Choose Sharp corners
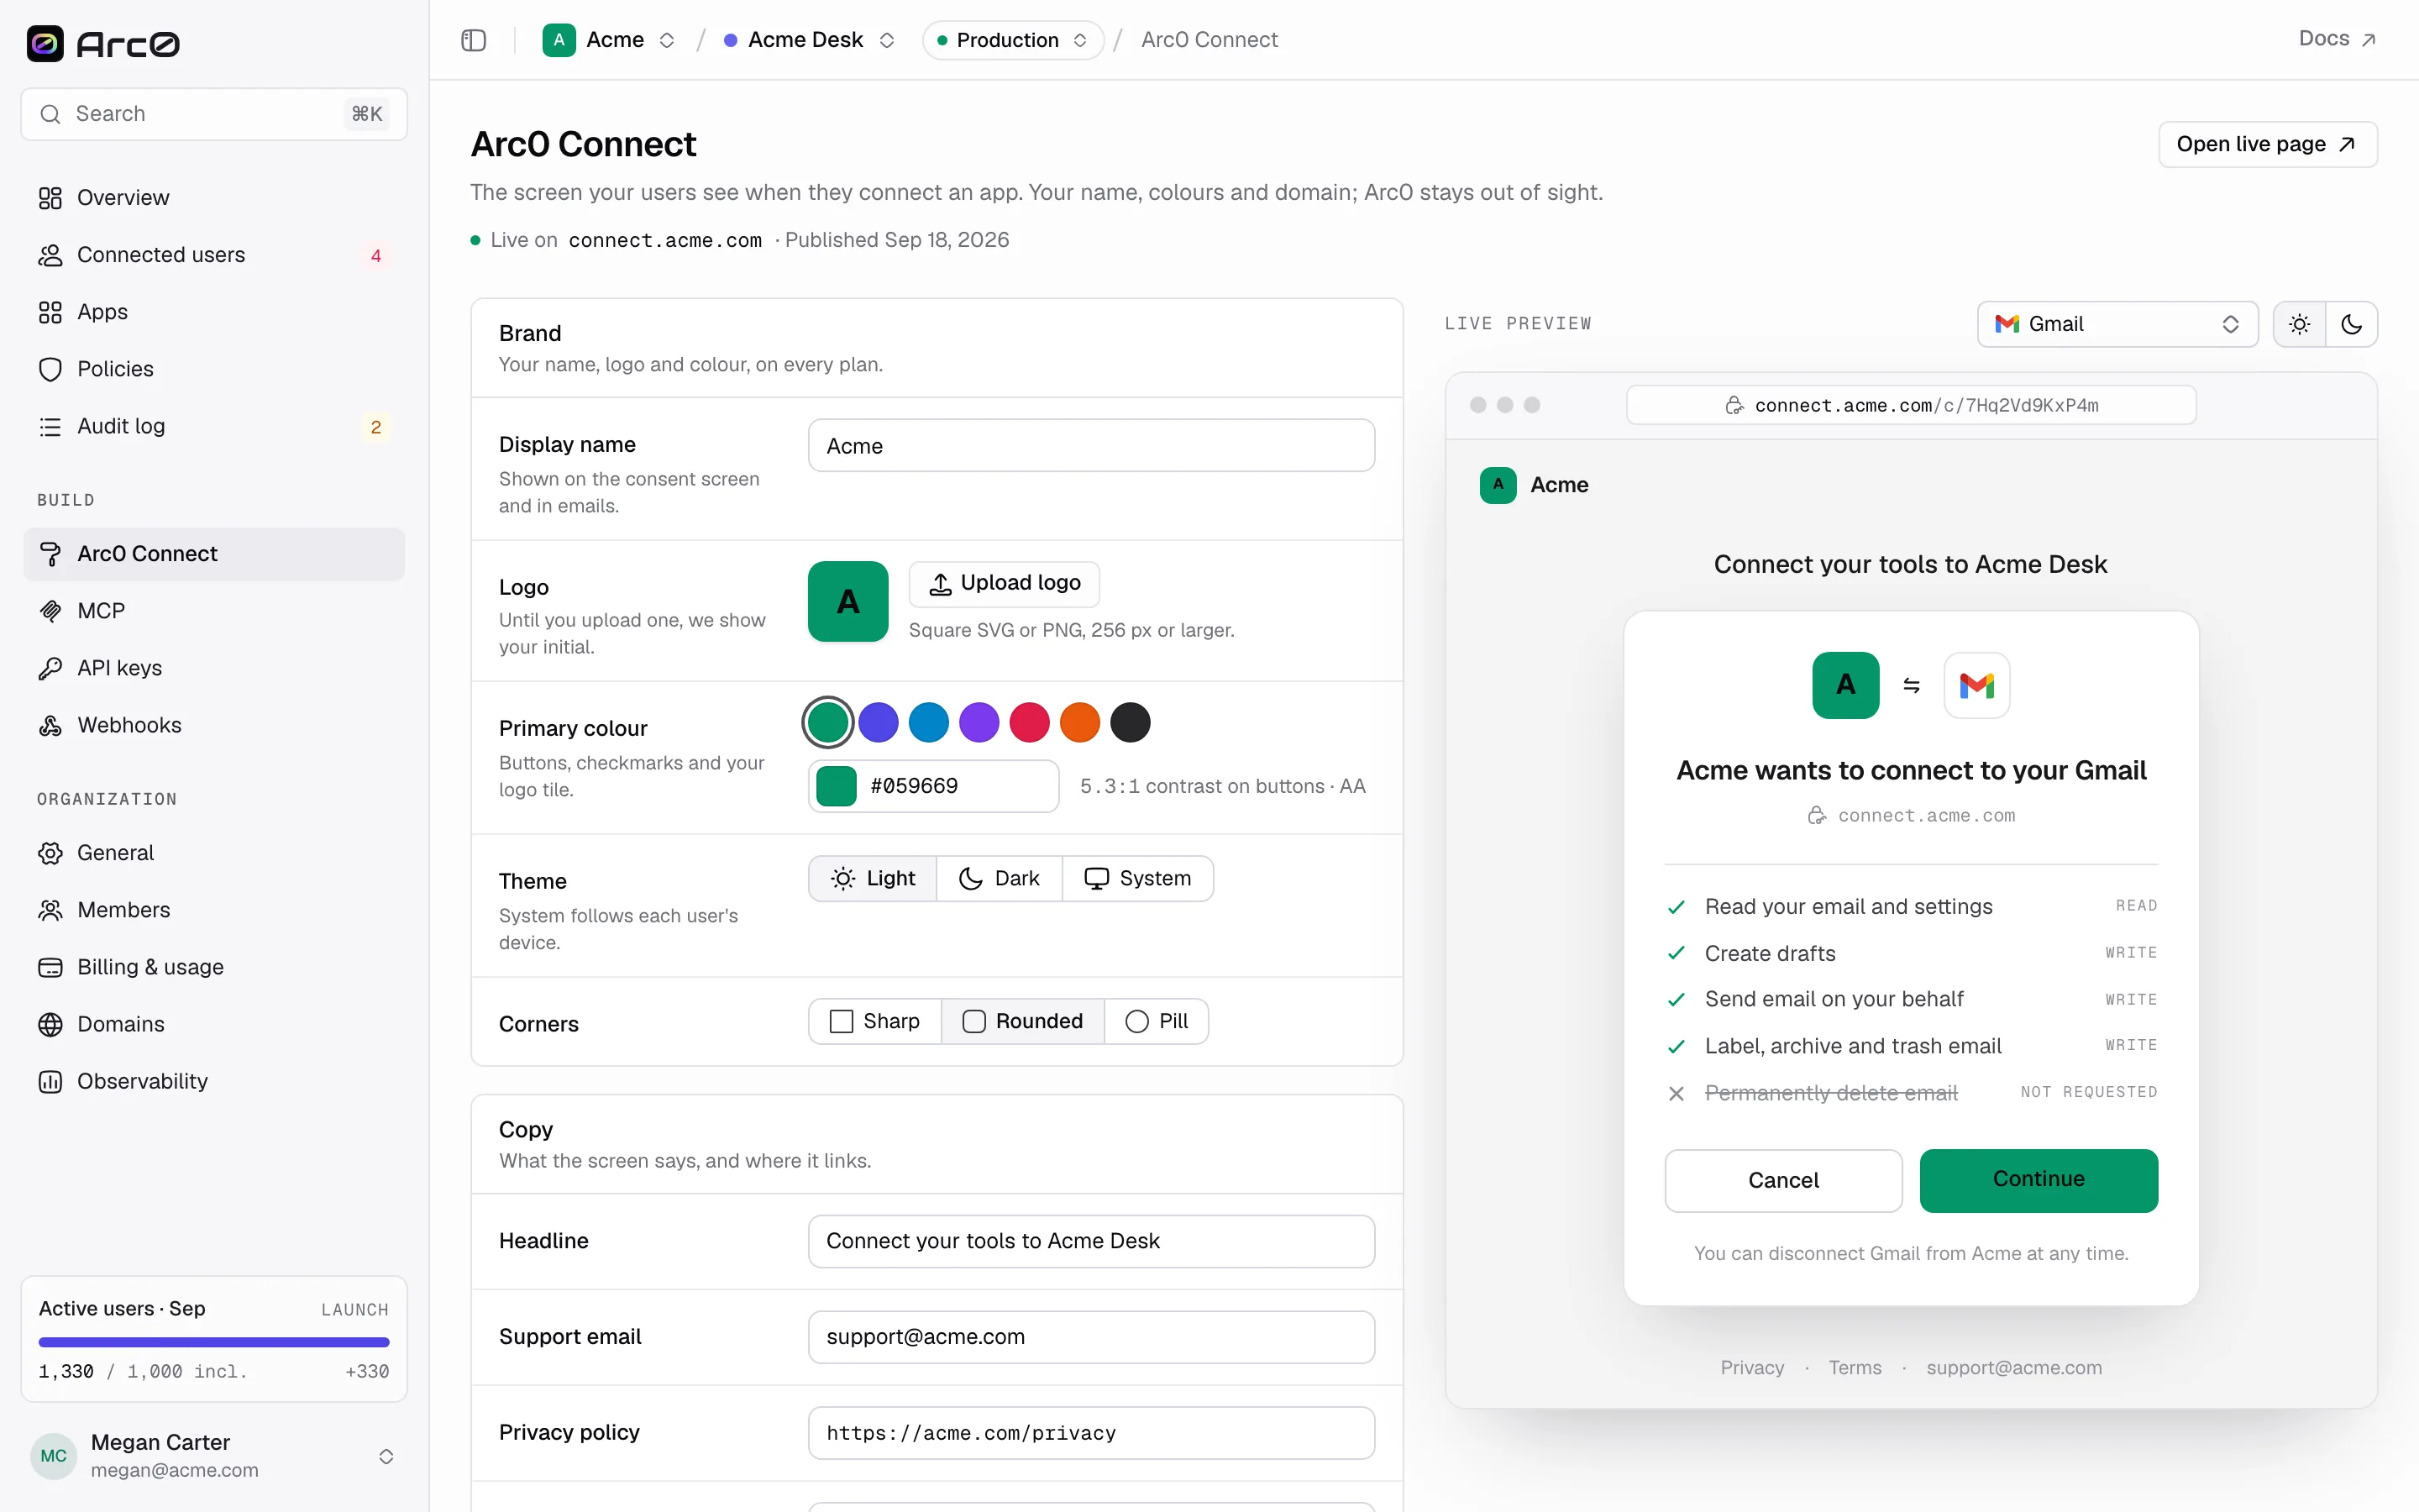 pos(874,1021)
